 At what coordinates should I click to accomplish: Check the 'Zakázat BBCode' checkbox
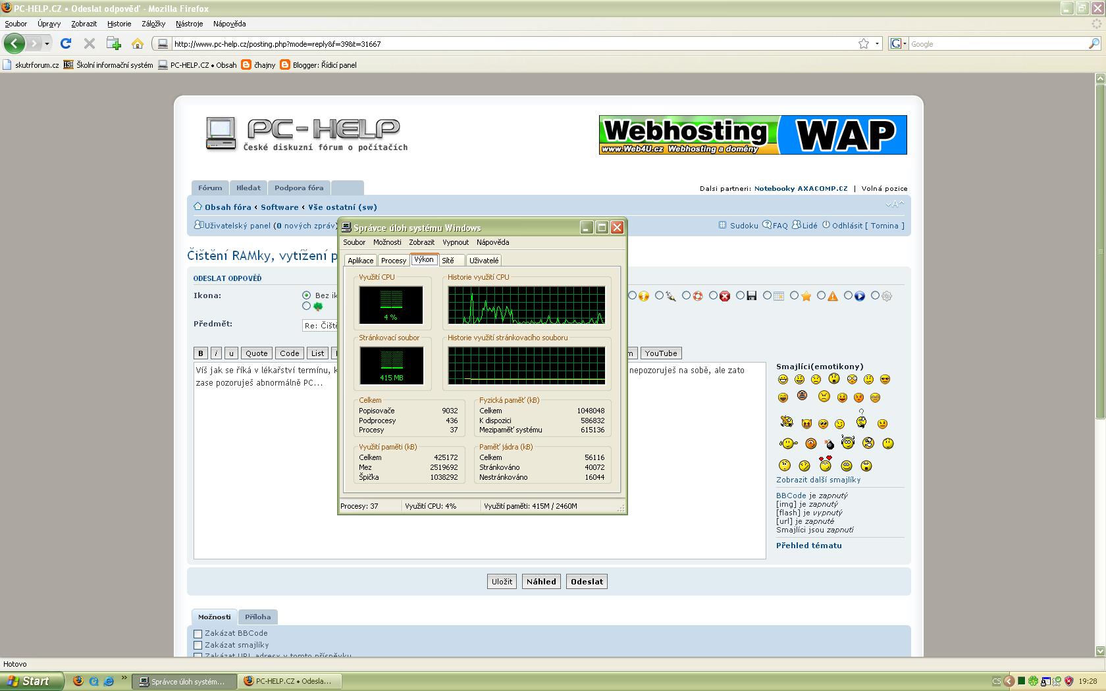coord(197,634)
